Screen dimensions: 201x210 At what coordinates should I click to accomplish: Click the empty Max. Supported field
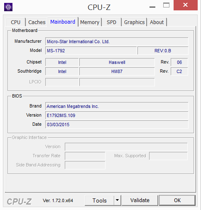(x=168, y=156)
